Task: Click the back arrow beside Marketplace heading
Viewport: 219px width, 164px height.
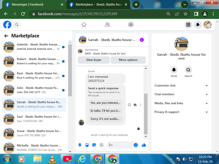Action: [x=6, y=36]
